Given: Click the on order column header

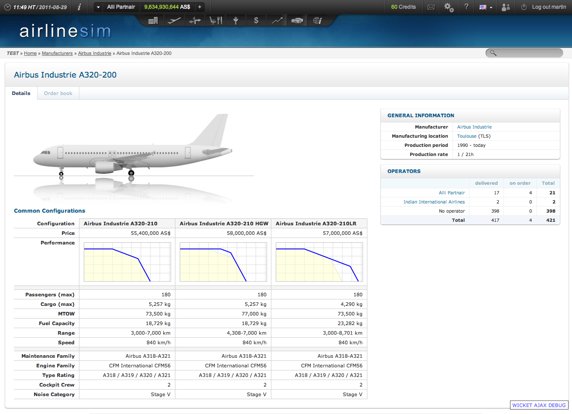Looking at the screenshot, I should 520,183.
